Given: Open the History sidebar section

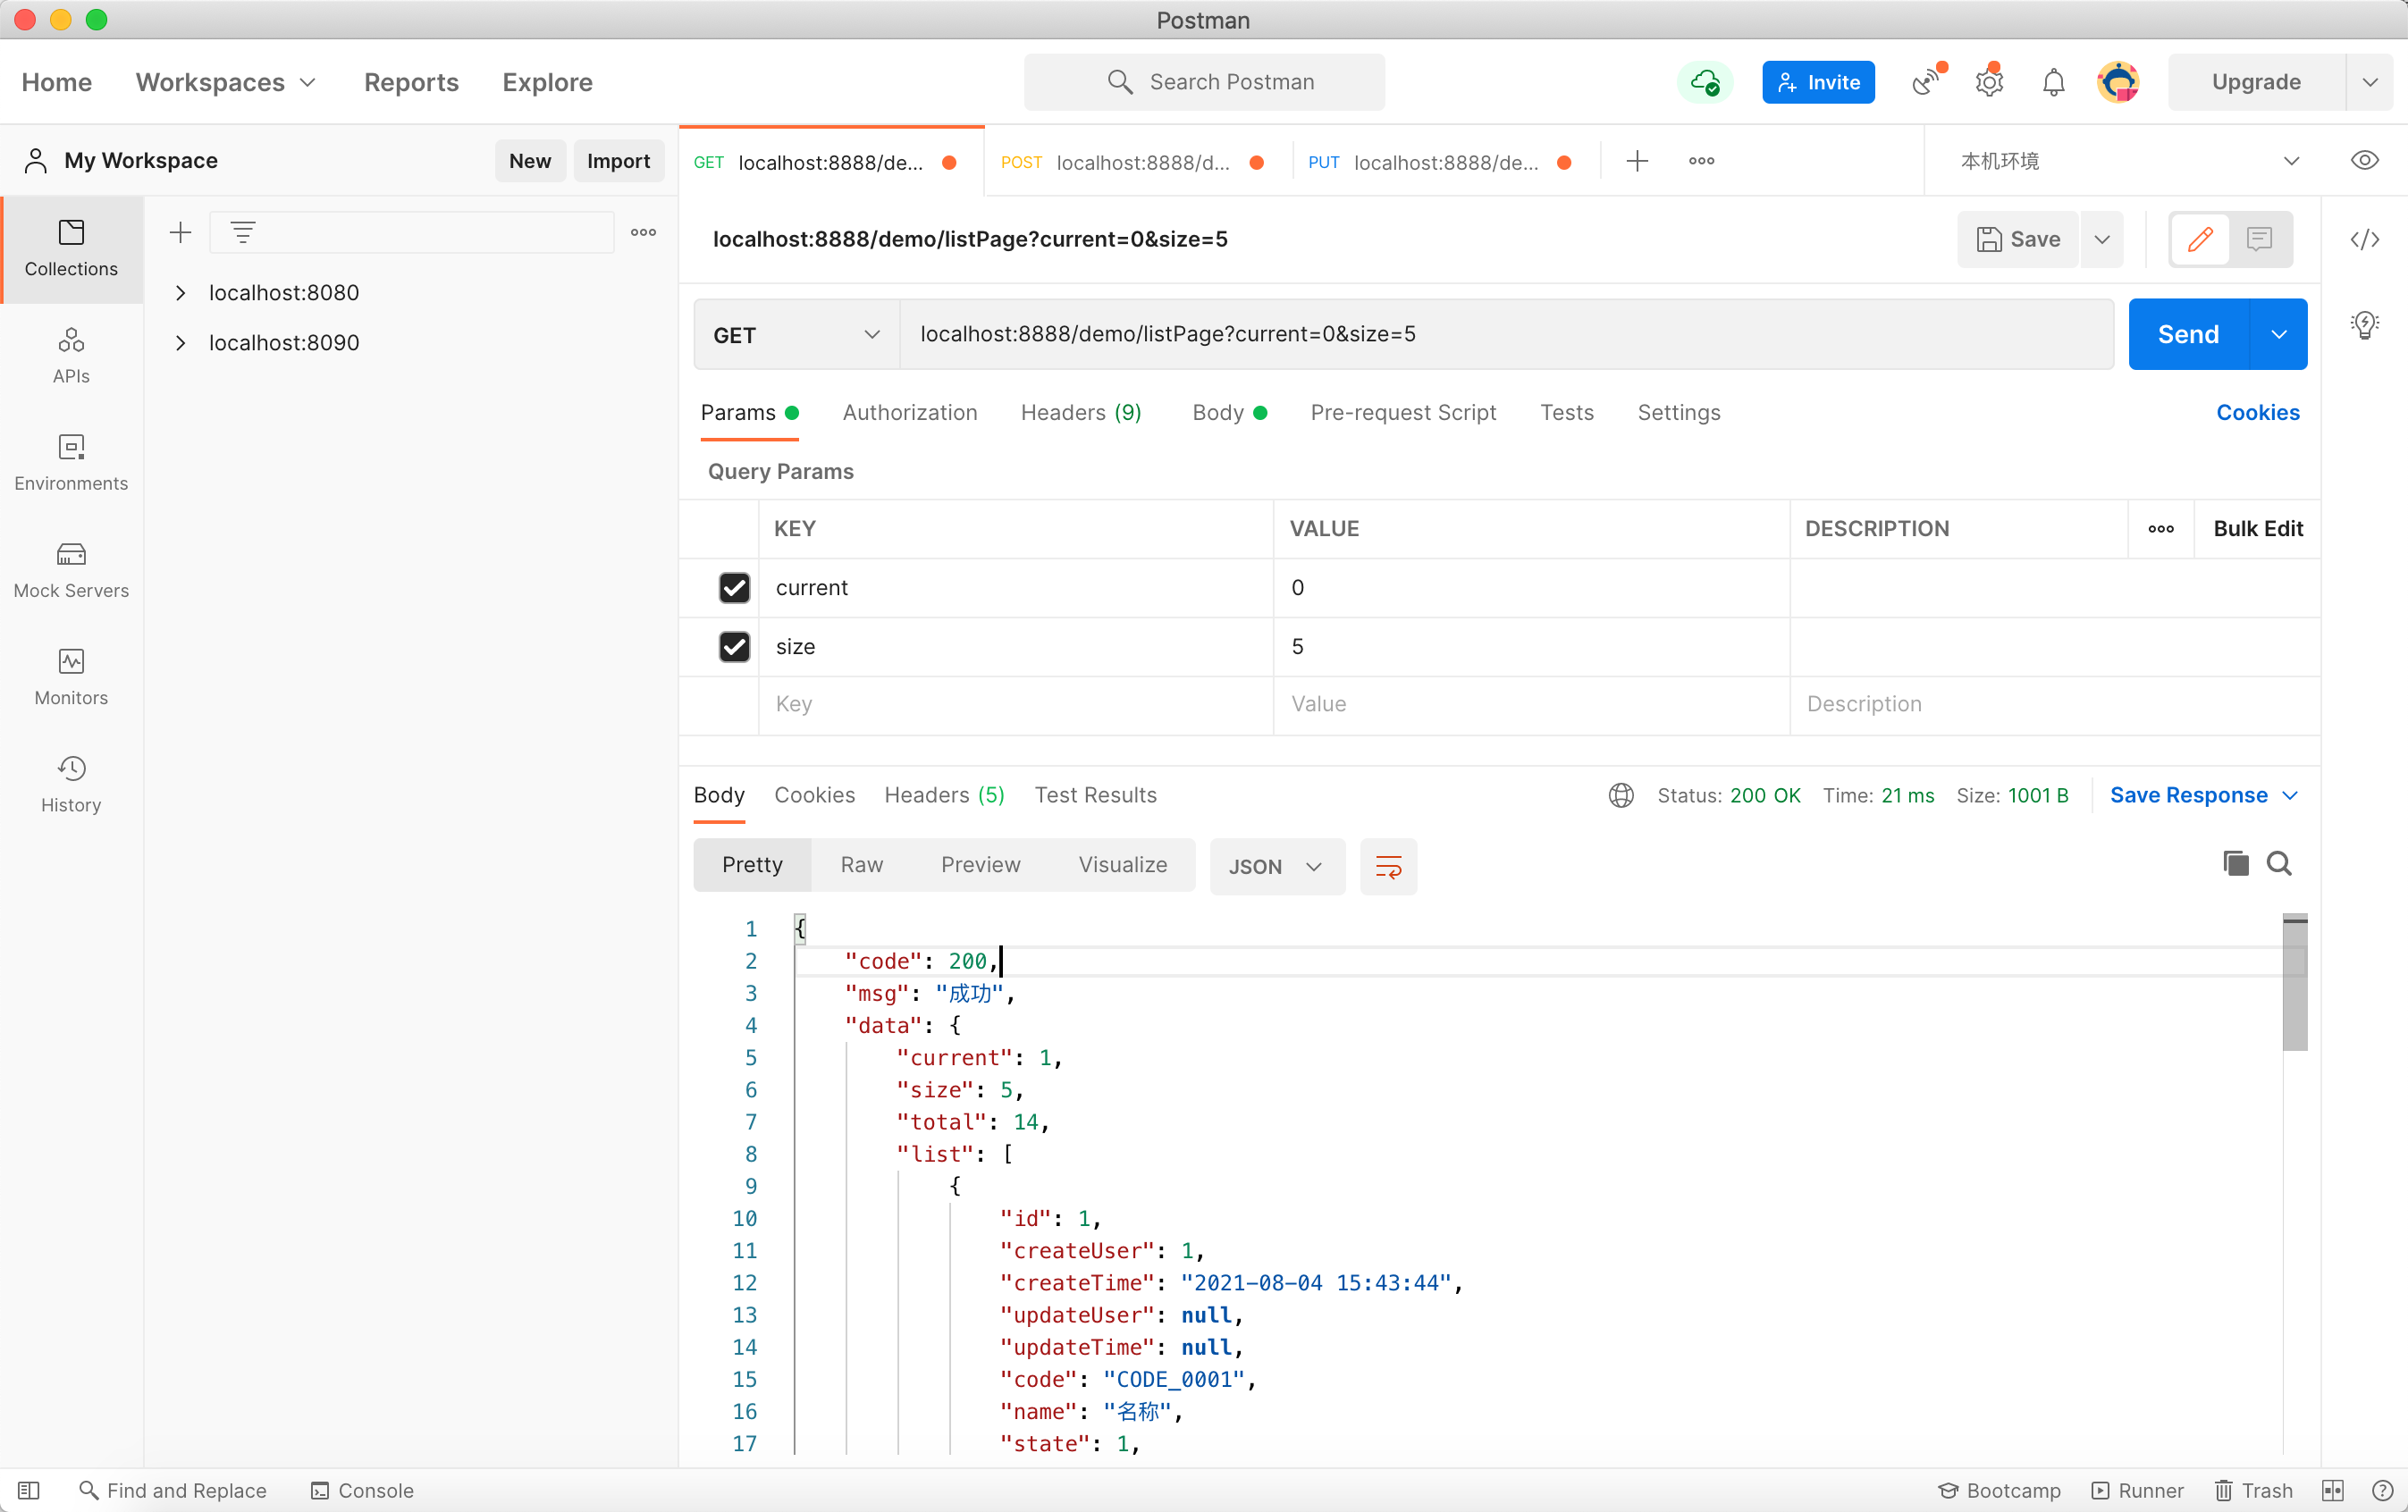Looking at the screenshot, I should pyautogui.click(x=71, y=784).
